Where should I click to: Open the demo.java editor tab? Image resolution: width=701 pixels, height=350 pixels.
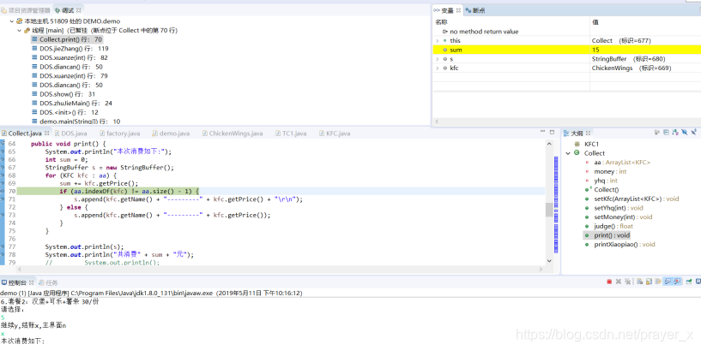172,133
